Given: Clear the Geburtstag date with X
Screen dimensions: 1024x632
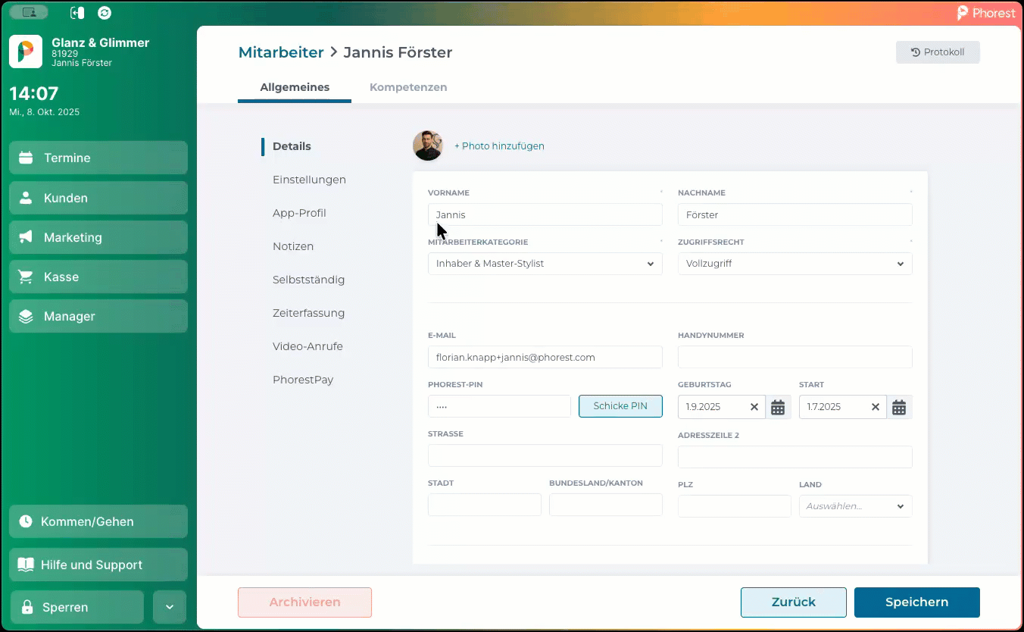Looking at the screenshot, I should pos(754,407).
